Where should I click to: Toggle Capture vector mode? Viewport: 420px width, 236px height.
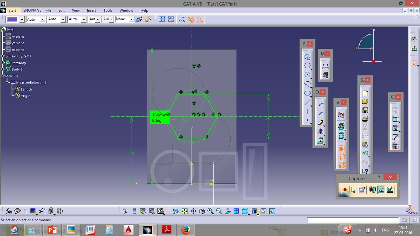click(390, 190)
